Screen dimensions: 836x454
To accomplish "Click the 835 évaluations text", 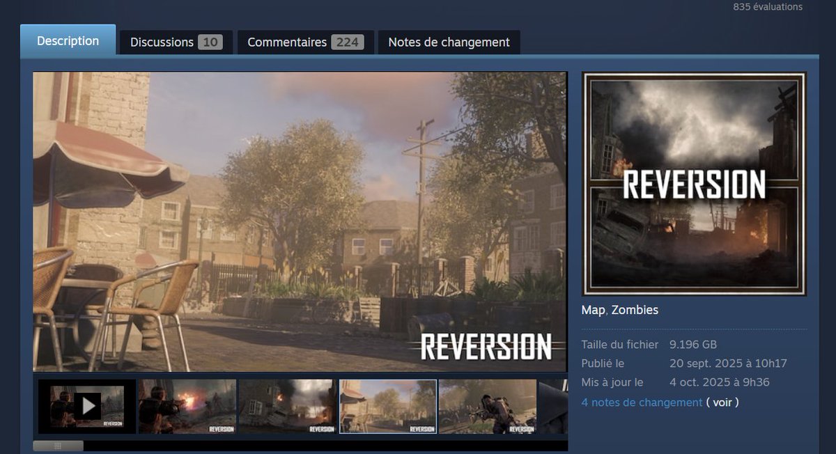I will [x=768, y=7].
